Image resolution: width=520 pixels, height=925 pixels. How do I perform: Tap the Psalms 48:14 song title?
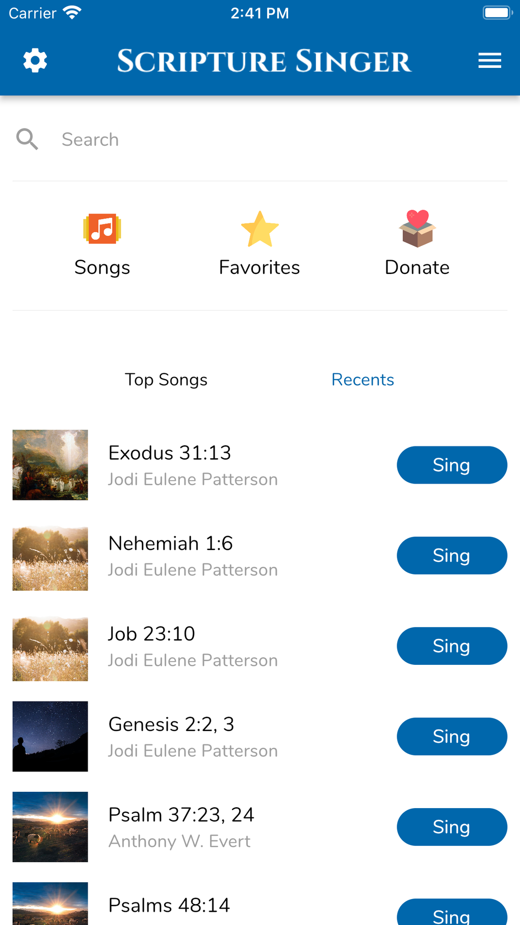(x=169, y=905)
